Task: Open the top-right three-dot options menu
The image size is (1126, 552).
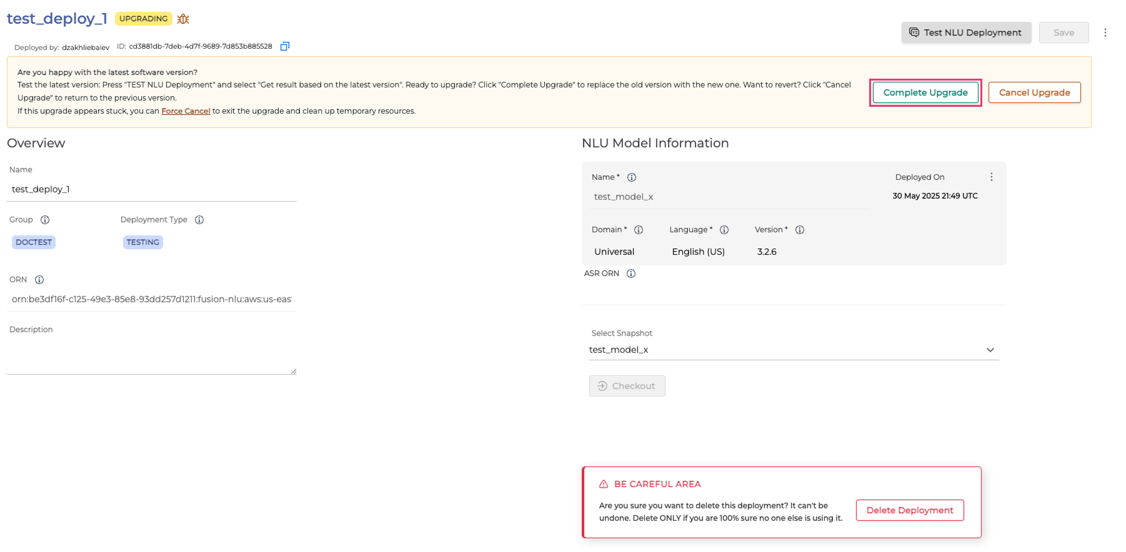Action: [1105, 32]
